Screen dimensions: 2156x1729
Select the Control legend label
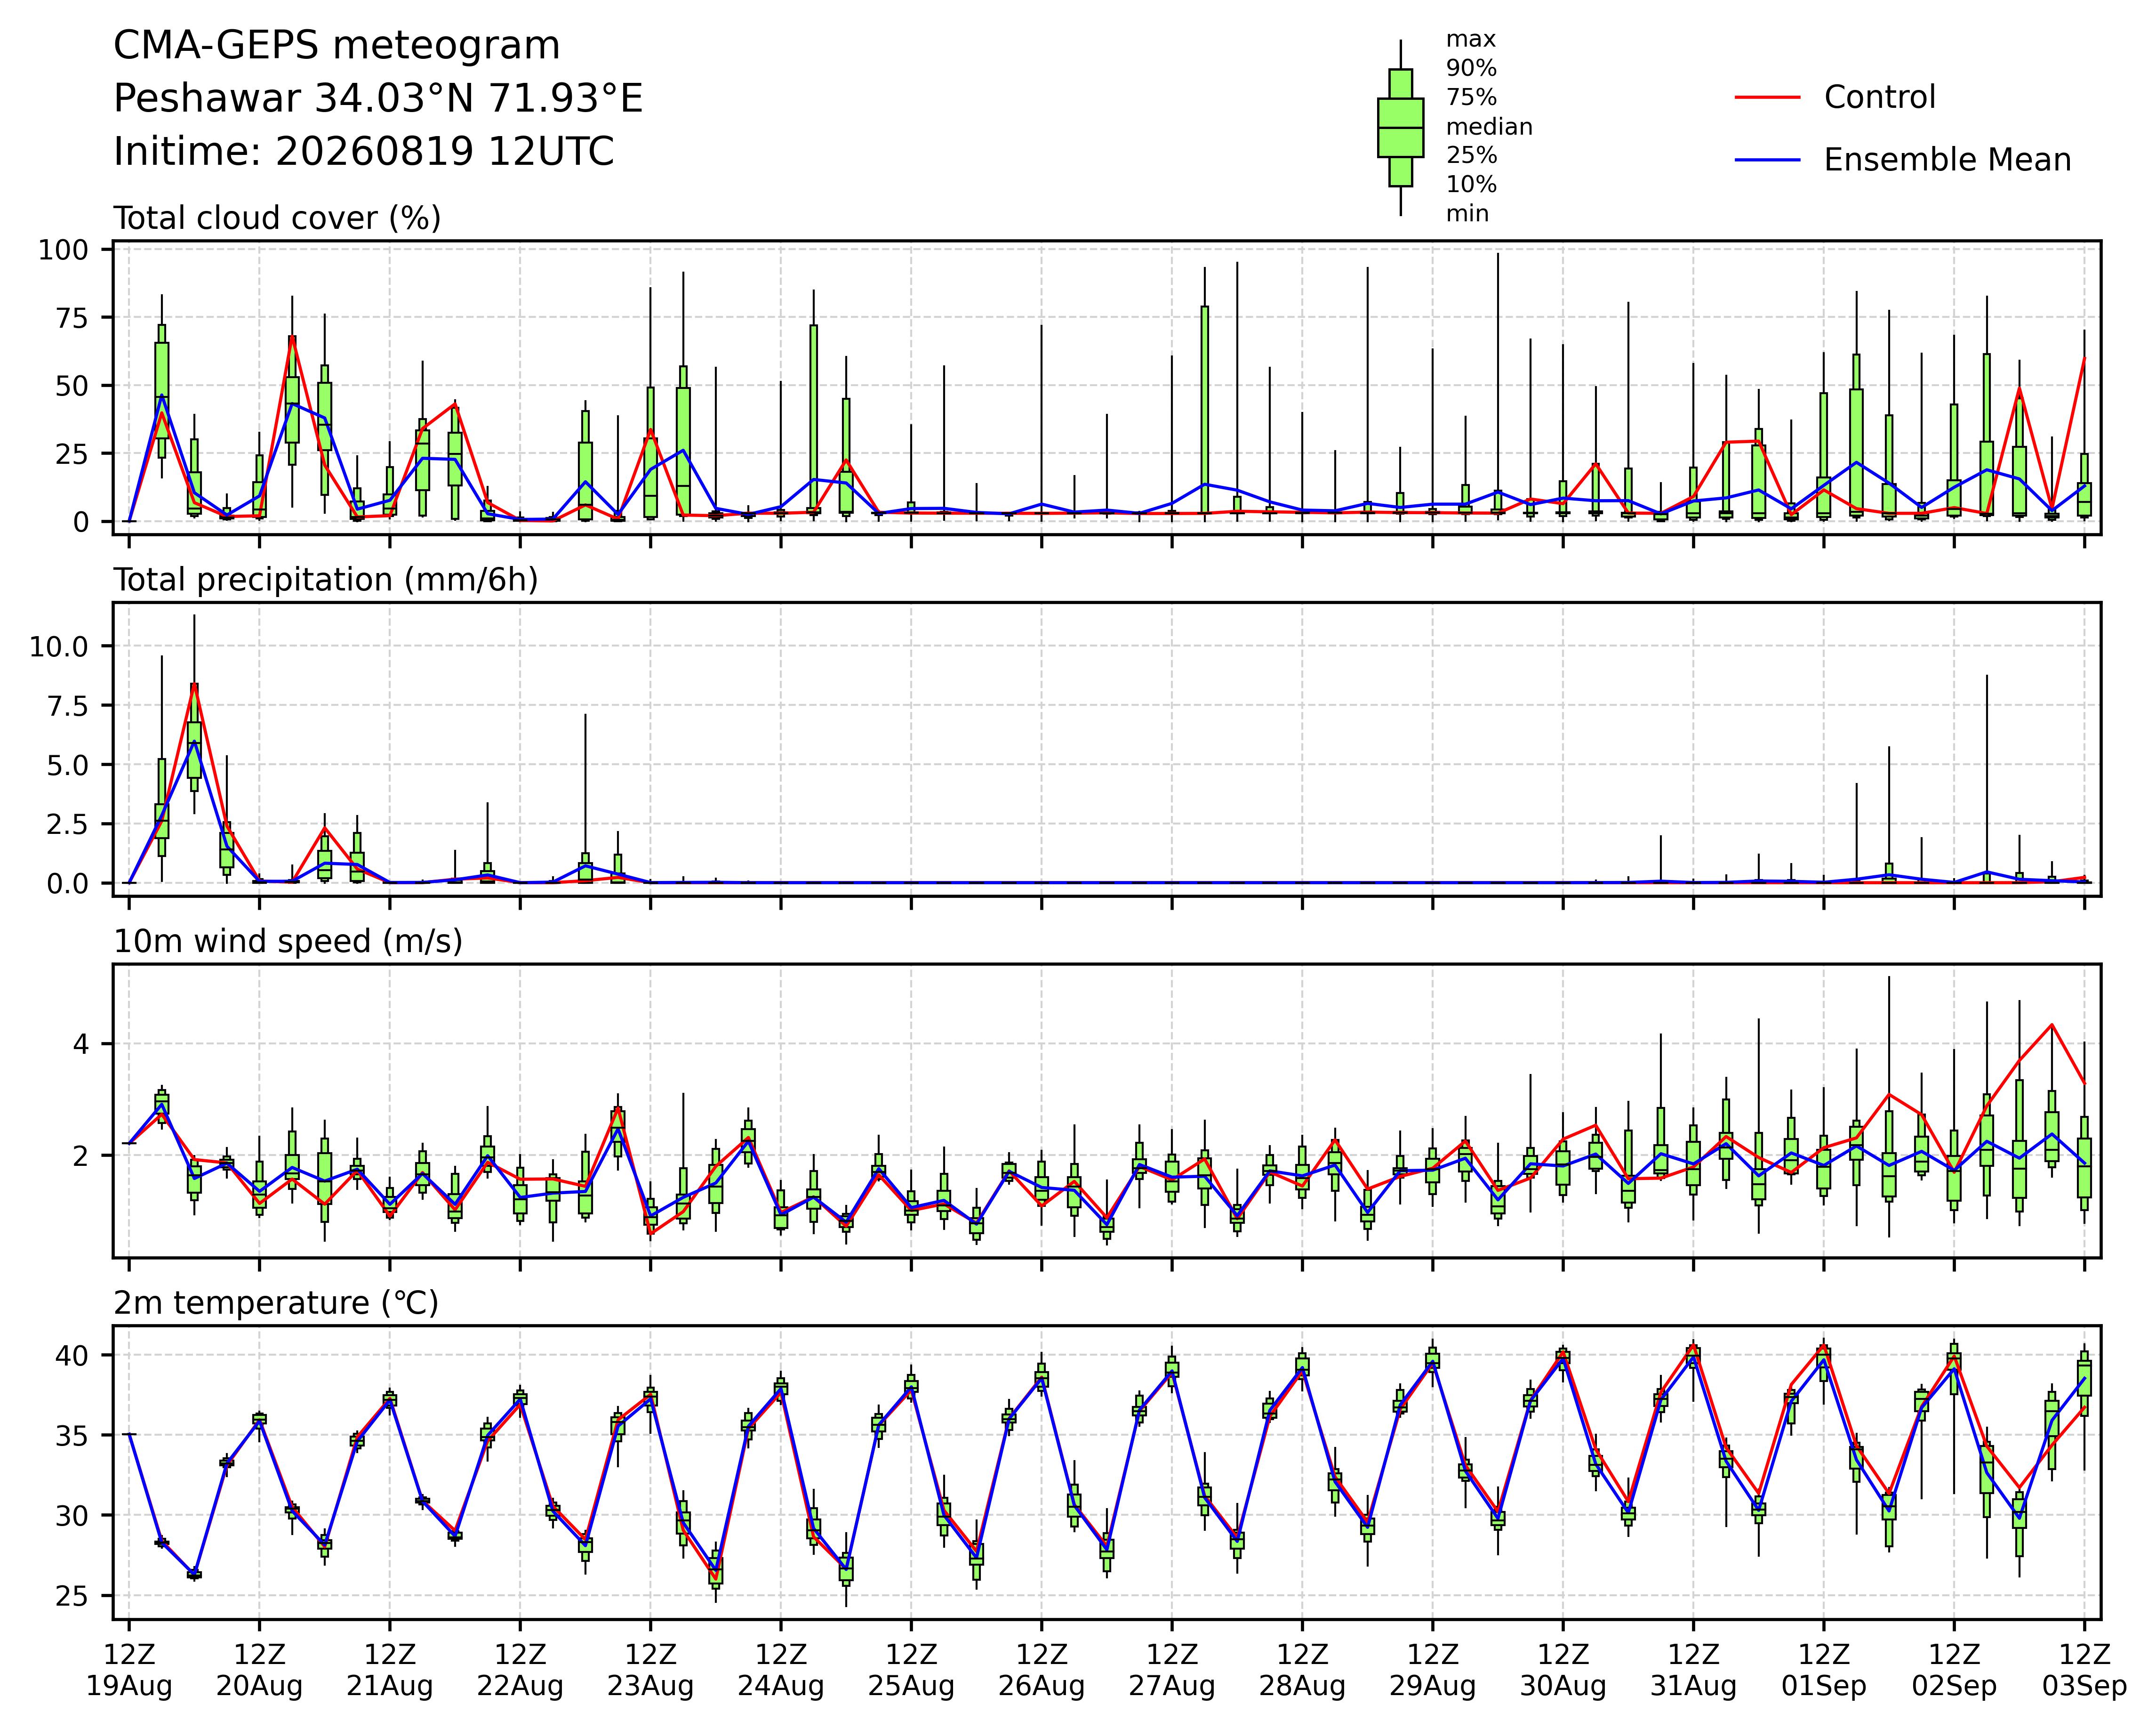[1879, 97]
